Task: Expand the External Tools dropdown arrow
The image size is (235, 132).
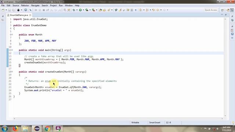Action: [x=97, y=10]
